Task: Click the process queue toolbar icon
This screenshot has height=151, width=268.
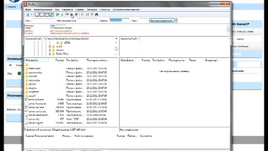Action: (62, 15)
